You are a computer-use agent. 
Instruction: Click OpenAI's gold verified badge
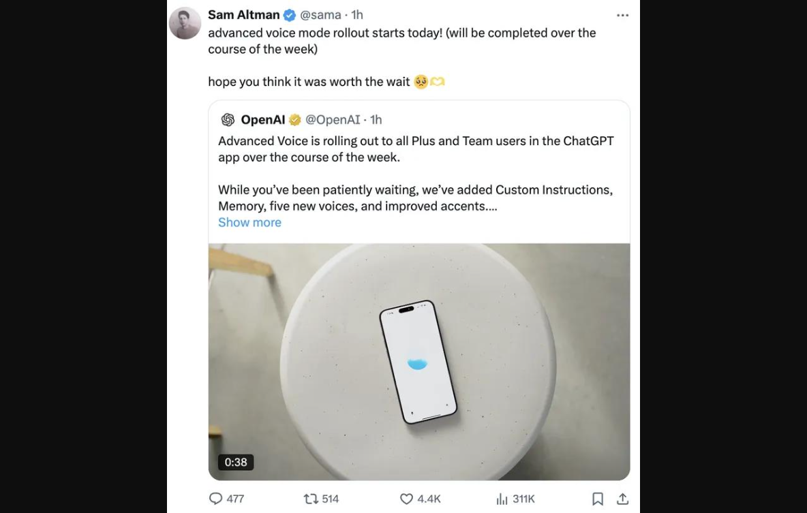(295, 120)
